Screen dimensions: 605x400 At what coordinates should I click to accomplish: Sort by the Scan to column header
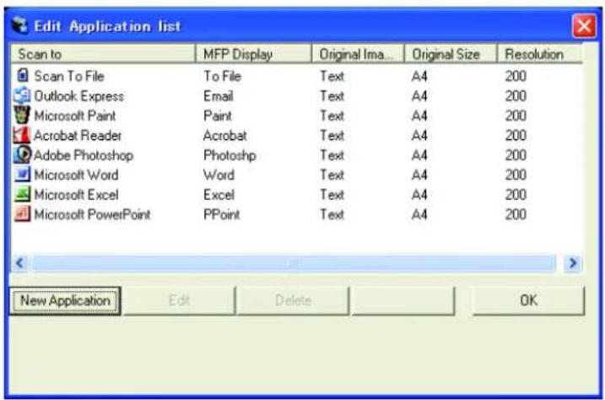(x=103, y=54)
